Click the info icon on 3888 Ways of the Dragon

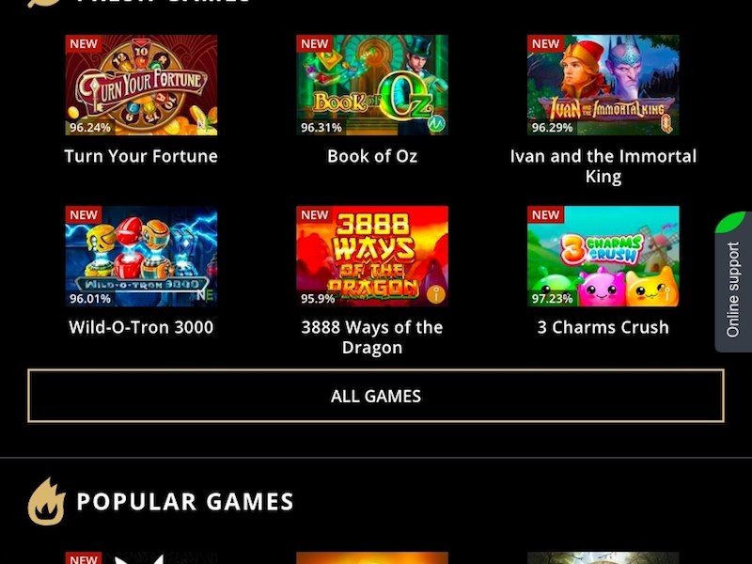click(436, 294)
